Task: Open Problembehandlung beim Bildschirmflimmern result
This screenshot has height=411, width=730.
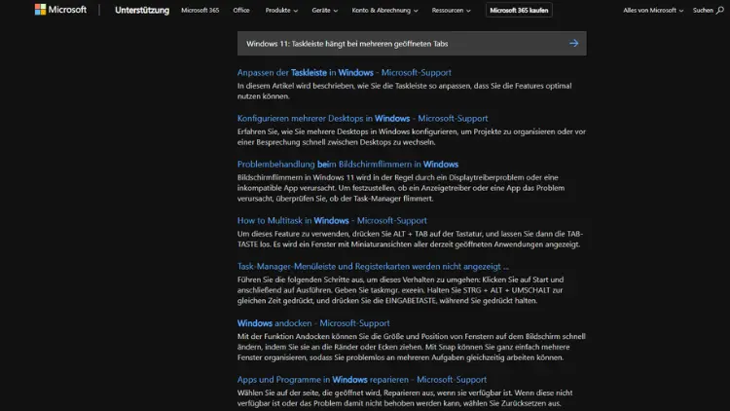Action: pos(347,164)
